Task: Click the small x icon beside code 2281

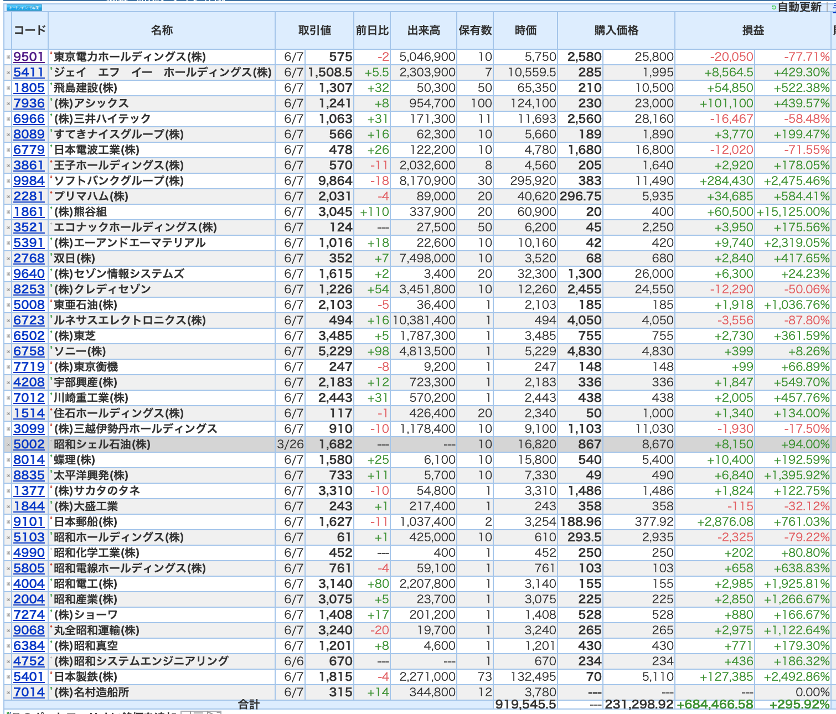Action: (8, 196)
